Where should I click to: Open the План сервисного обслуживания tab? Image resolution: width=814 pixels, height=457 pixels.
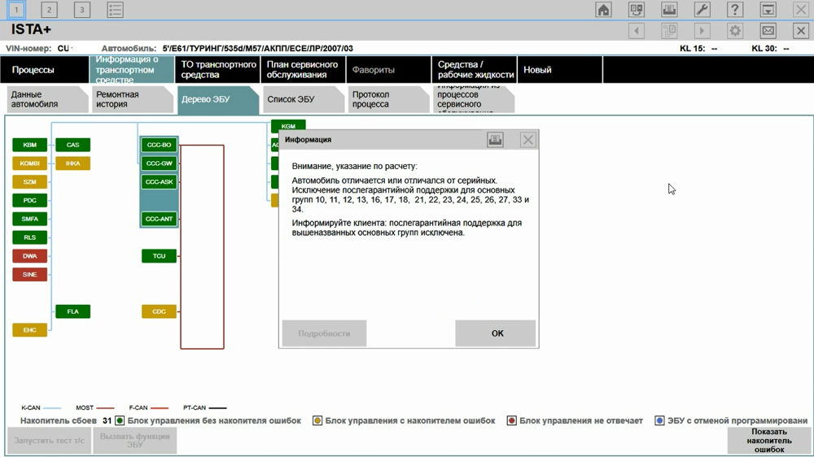point(304,70)
